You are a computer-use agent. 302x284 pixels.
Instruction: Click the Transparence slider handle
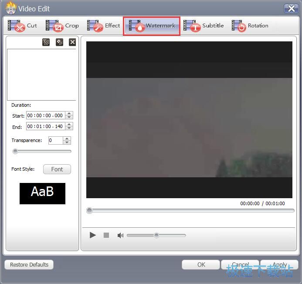[15, 151]
